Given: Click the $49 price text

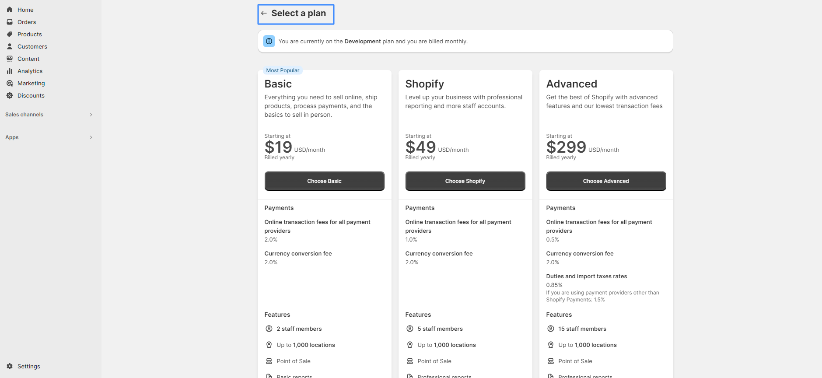Looking at the screenshot, I should tap(420, 147).
